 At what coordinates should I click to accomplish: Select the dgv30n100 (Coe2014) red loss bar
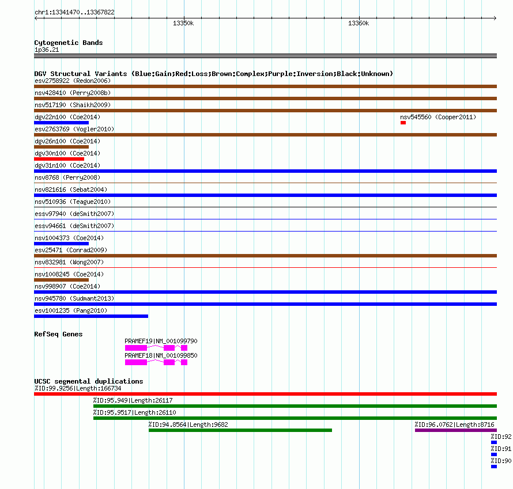[x=59, y=159]
